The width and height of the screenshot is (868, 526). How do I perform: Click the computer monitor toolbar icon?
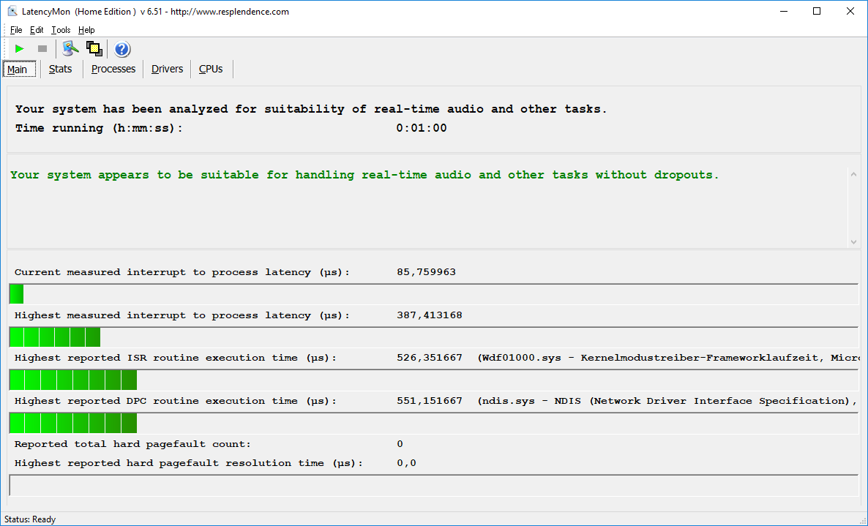coord(70,49)
